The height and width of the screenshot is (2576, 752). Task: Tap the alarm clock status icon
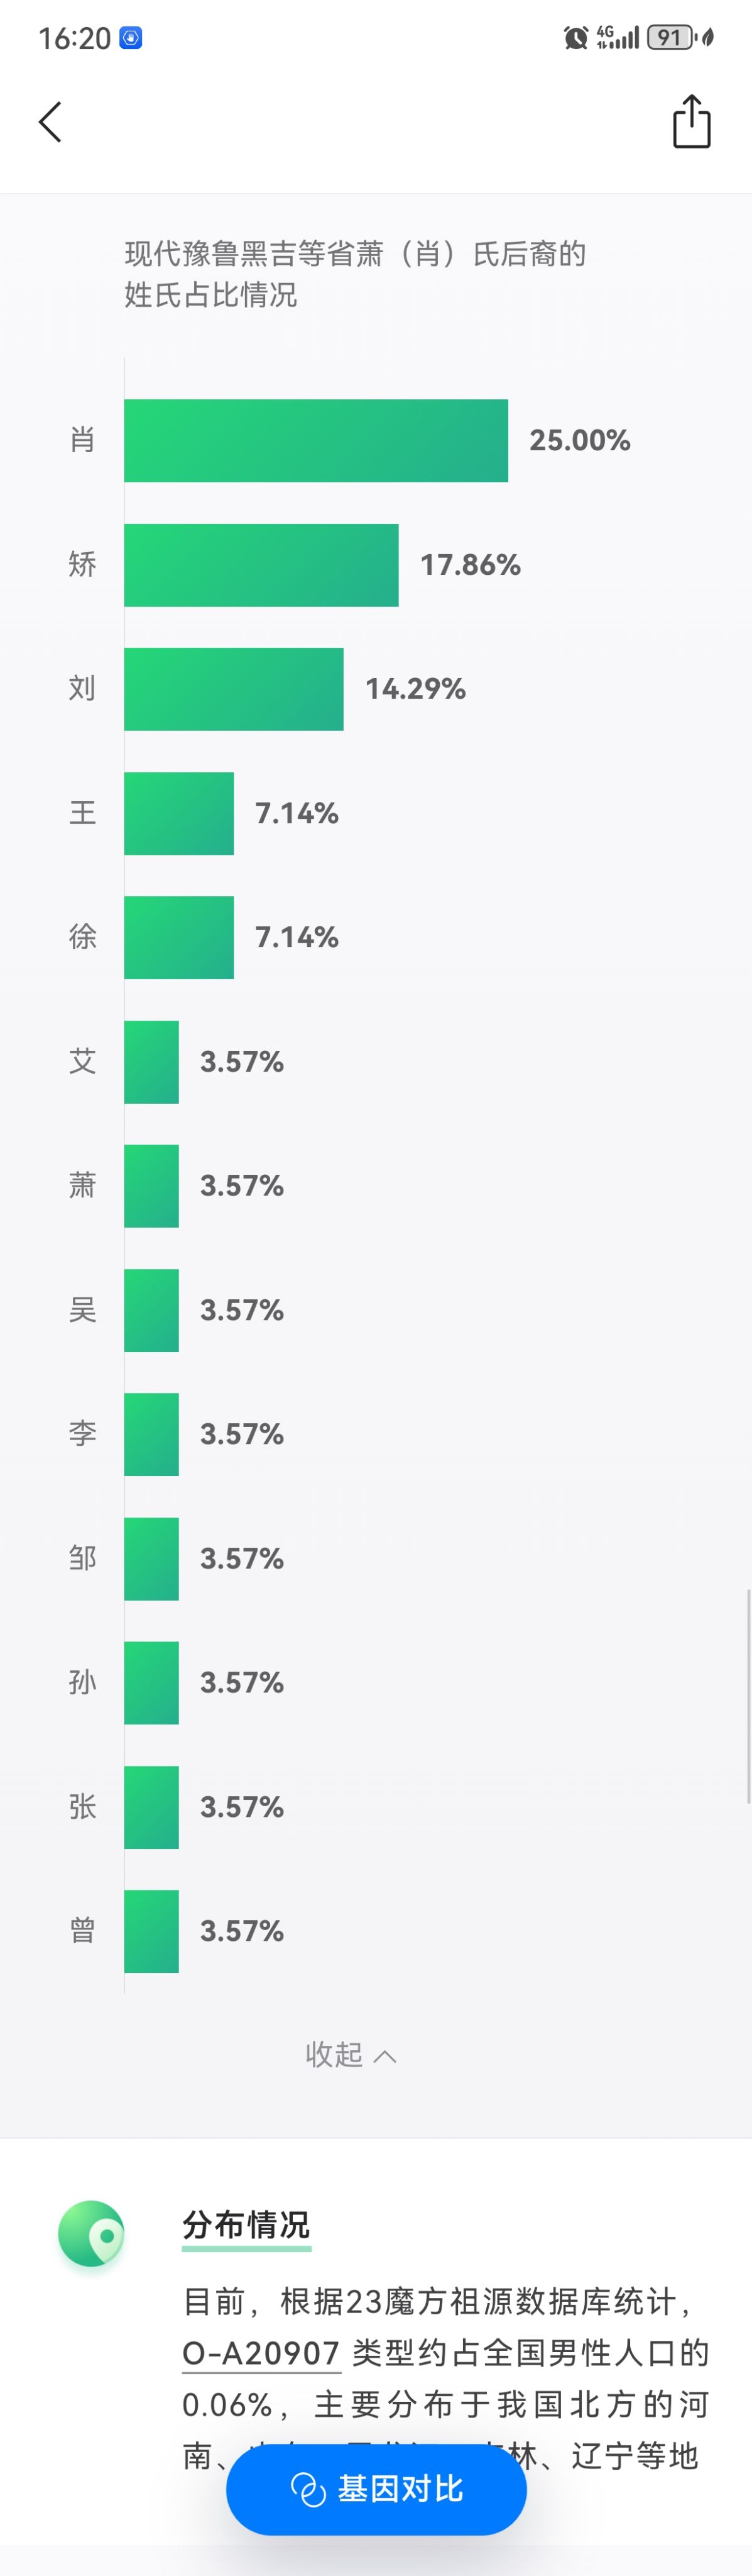[x=575, y=38]
